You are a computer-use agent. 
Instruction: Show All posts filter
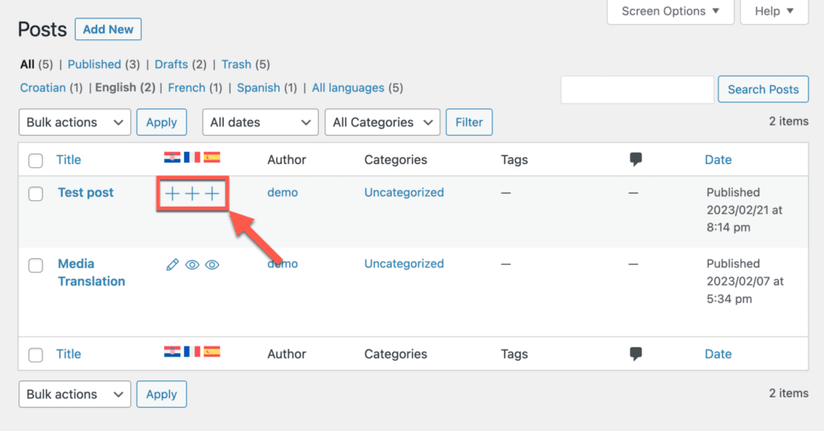(x=27, y=64)
